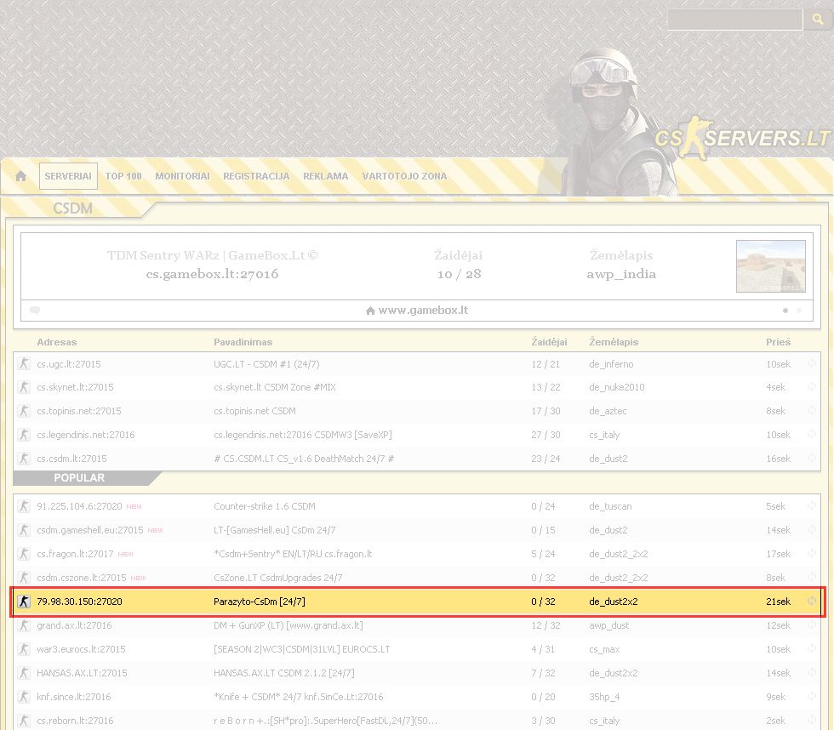834x730 pixels.
Task: Focus the search text field
Action: tap(735, 19)
